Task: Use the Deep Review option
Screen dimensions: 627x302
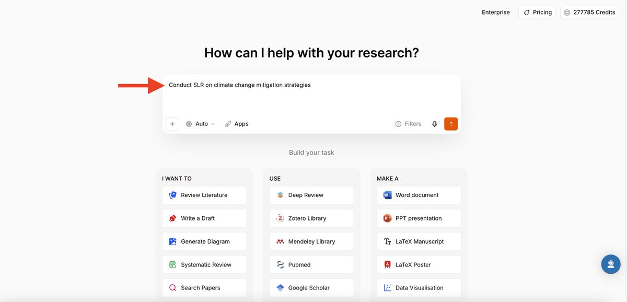Action: [311, 195]
